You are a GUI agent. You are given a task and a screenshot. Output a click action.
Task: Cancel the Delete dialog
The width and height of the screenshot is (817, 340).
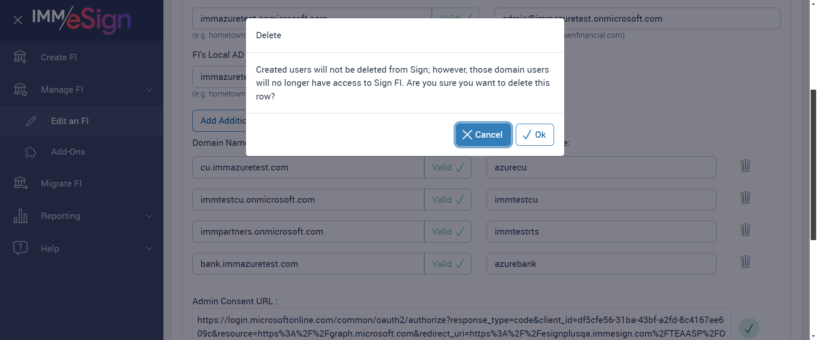pyautogui.click(x=483, y=135)
